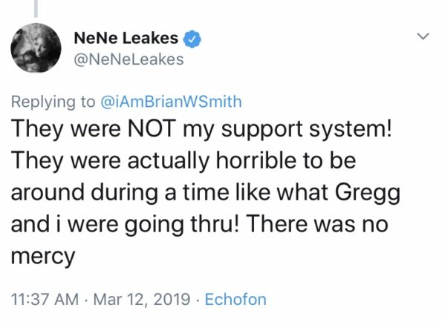
Task: Click the word 'Gregg' in the tweet
Action: (x=368, y=194)
